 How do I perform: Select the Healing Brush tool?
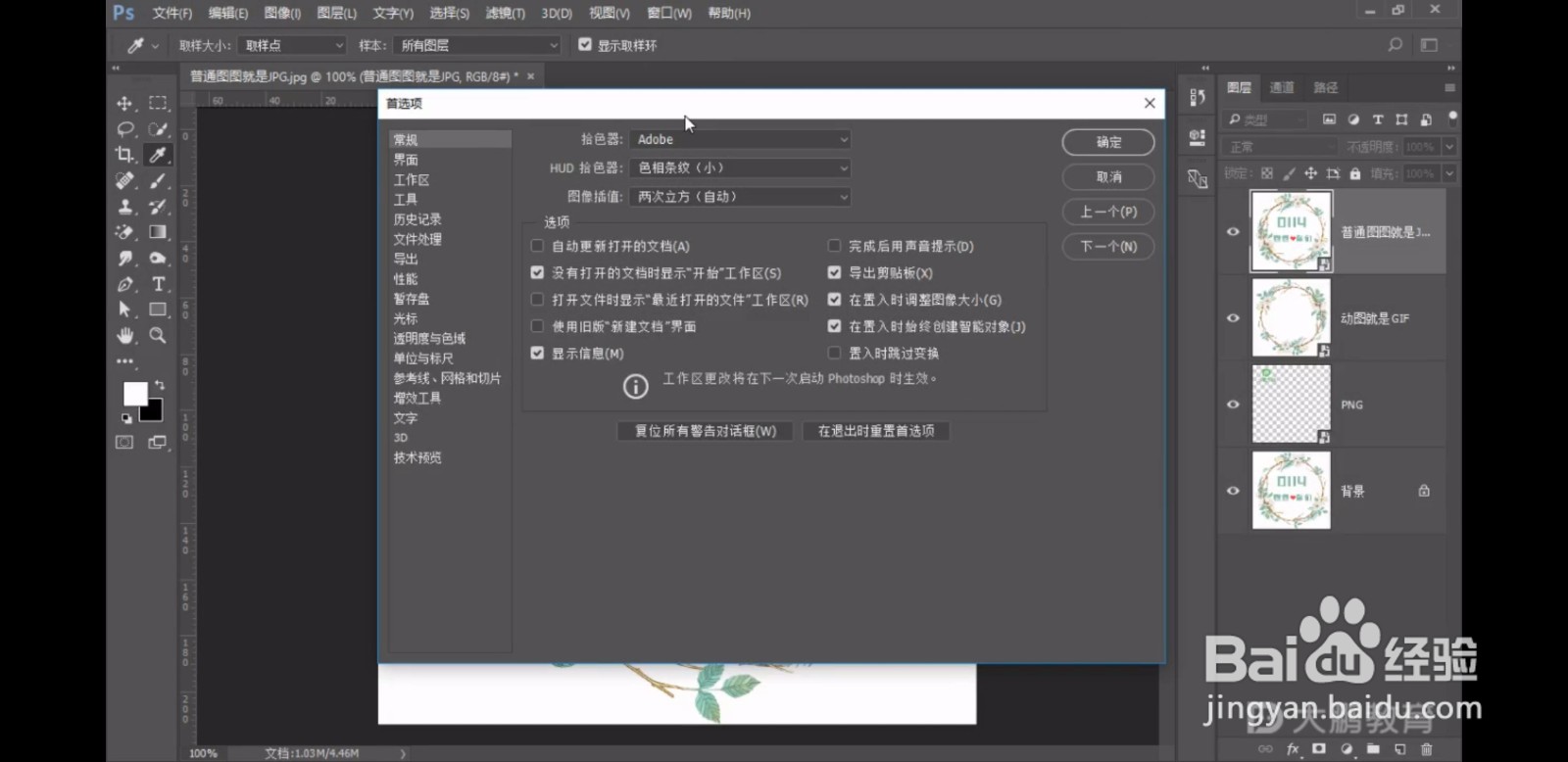tap(124, 180)
